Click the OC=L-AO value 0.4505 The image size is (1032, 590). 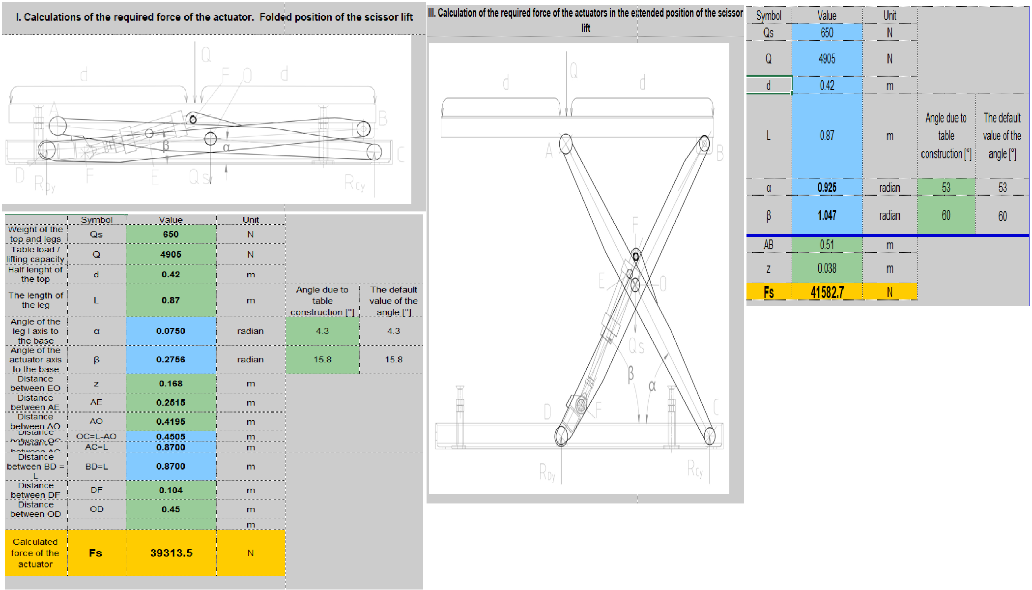pyautogui.click(x=171, y=437)
